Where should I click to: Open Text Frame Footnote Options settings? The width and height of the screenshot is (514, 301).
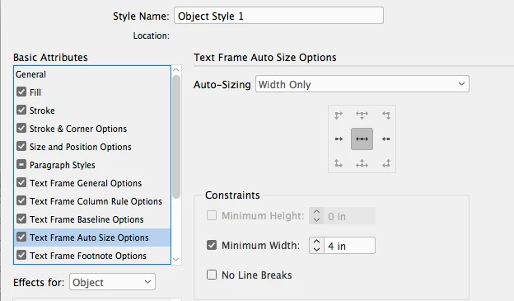coord(88,256)
